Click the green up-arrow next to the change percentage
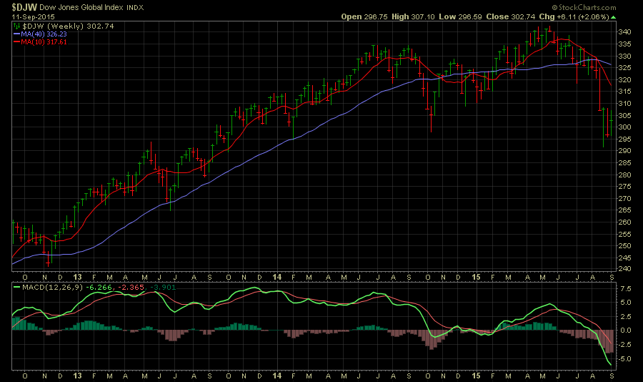The height and width of the screenshot is (382, 643). click(x=613, y=17)
